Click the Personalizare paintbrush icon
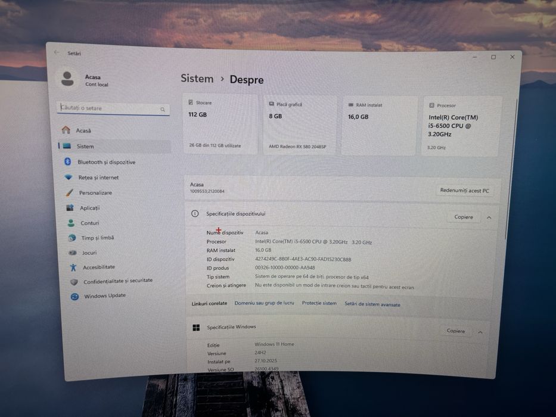Screen dimensions: 556x417 [x=69, y=192]
